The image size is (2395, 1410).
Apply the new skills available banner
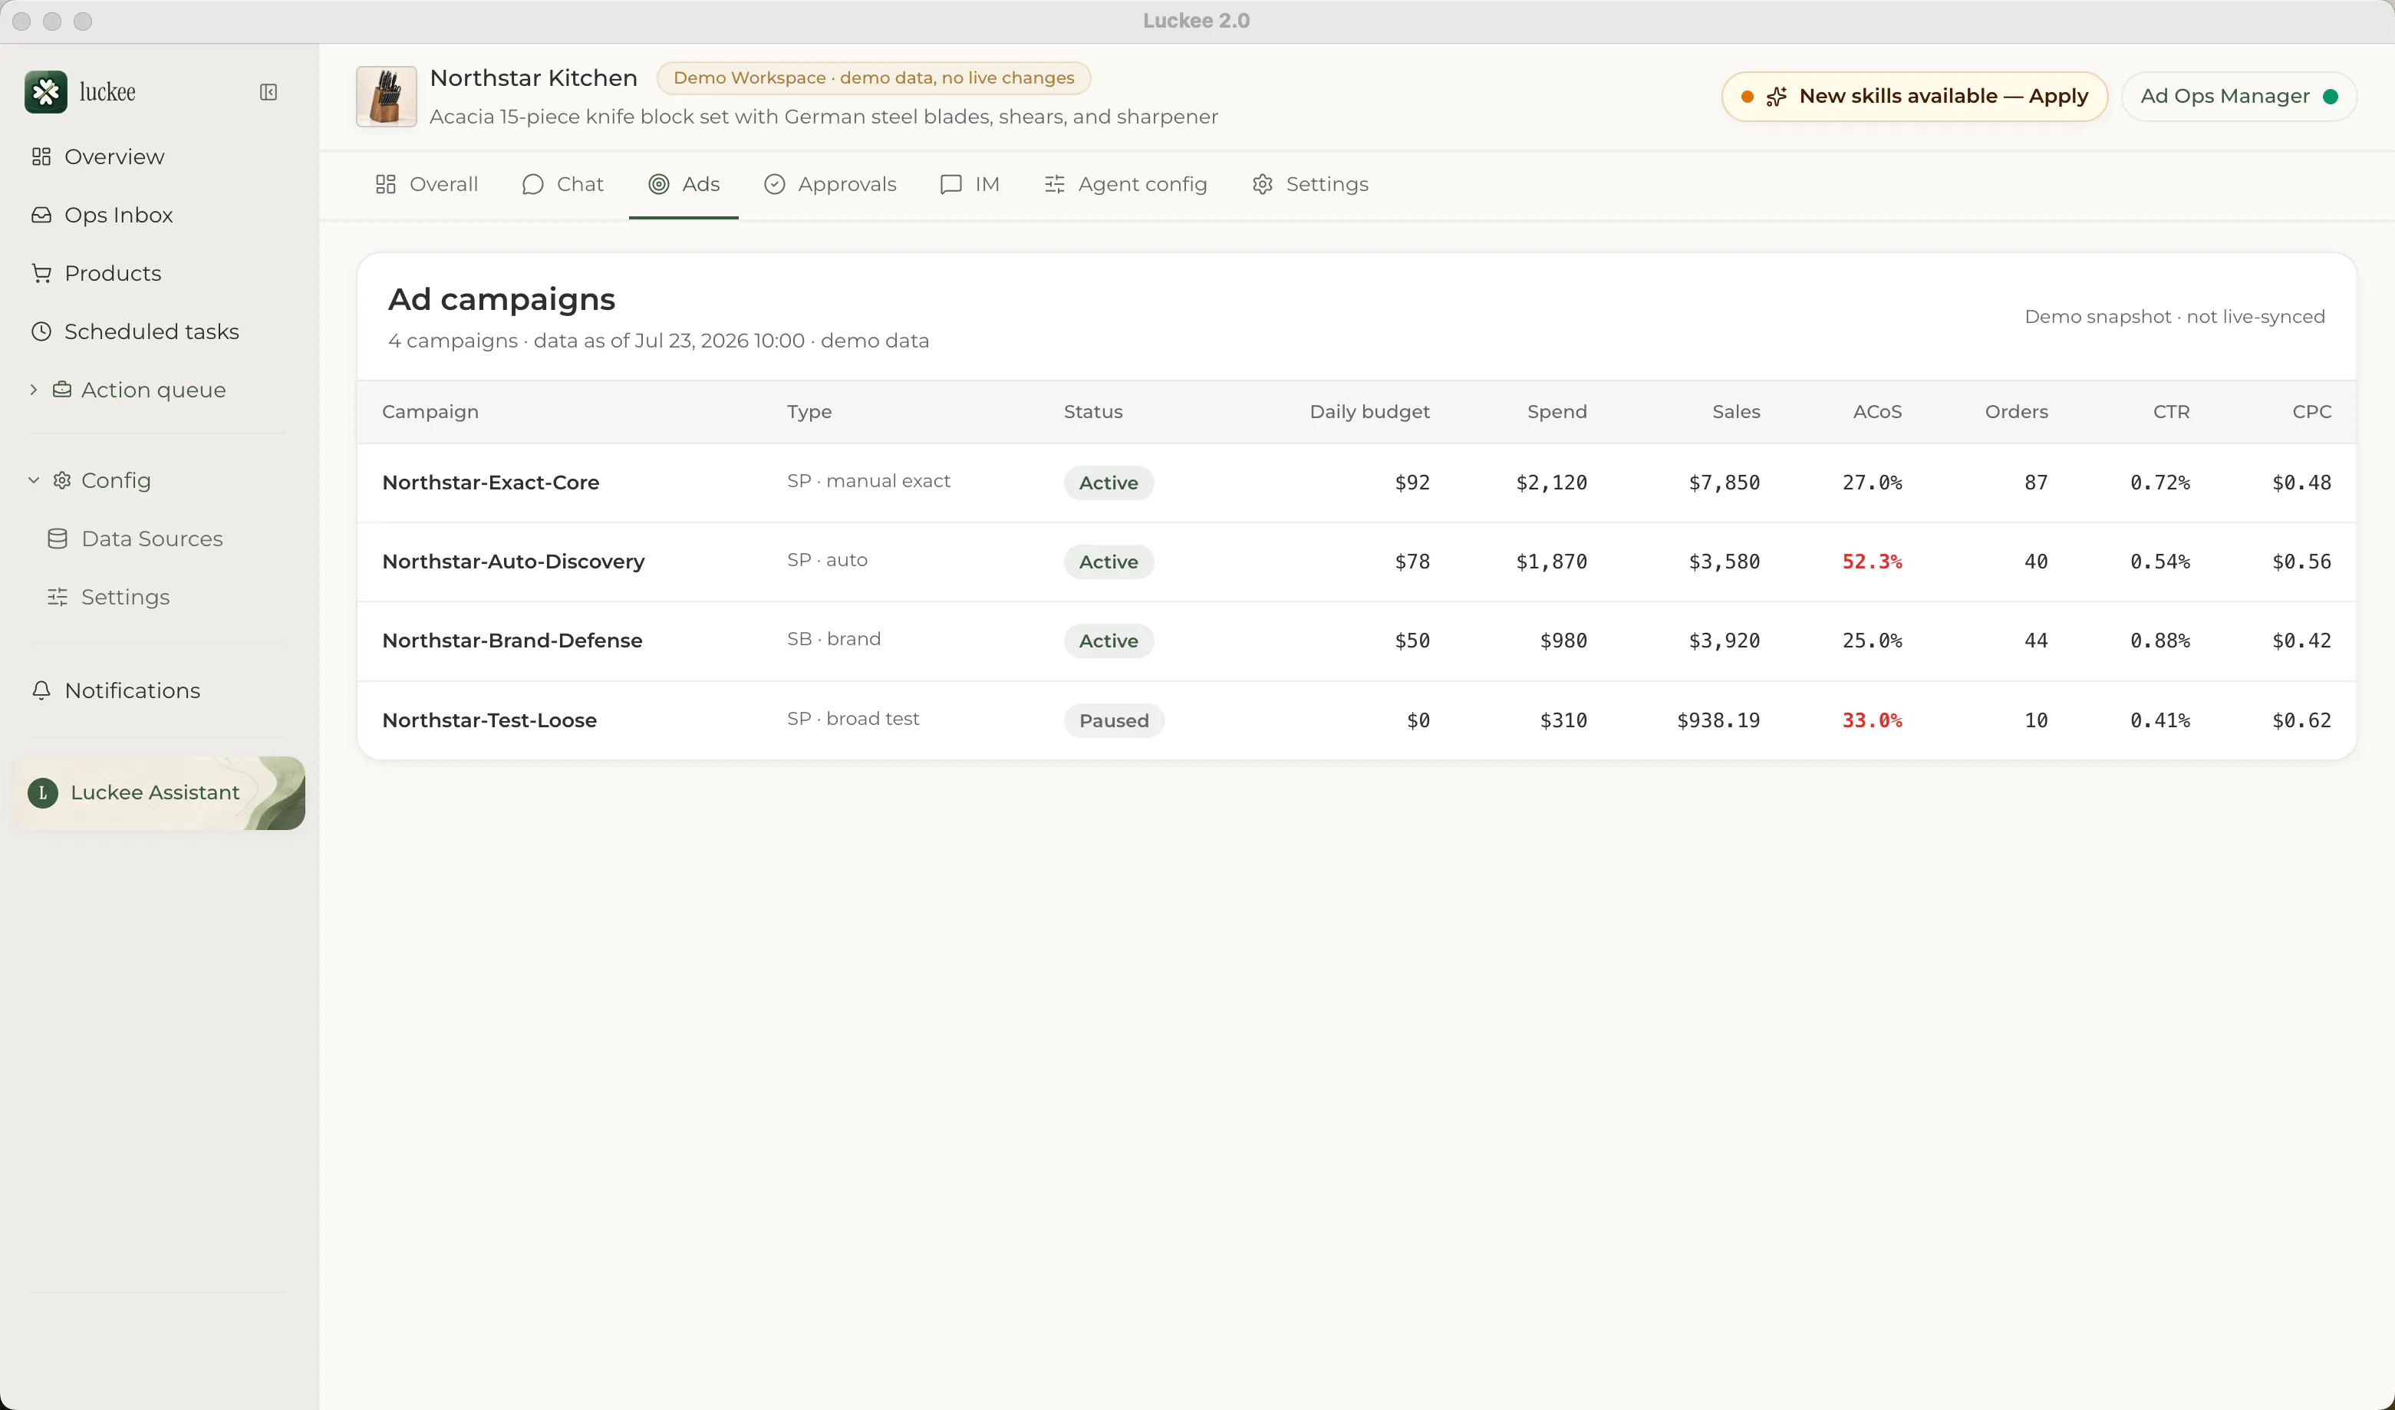pos(1914,97)
